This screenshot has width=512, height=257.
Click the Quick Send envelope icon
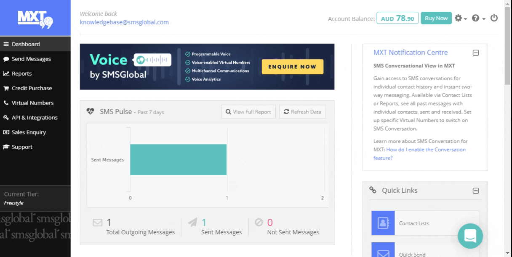pyautogui.click(x=383, y=252)
